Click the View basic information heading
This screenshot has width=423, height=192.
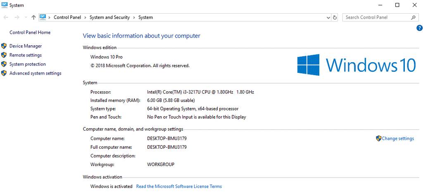(x=141, y=36)
